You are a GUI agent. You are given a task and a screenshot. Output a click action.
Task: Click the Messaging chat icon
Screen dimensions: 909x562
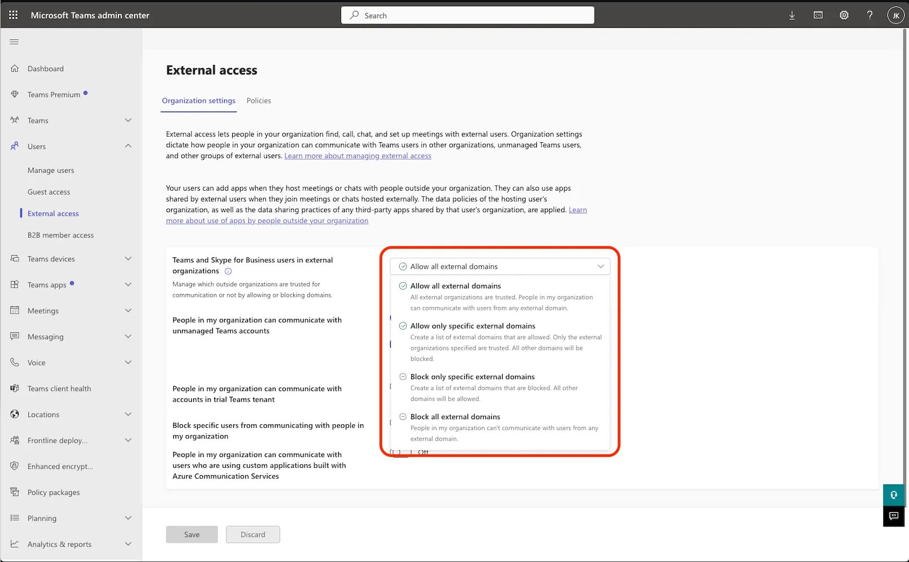pyautogui.click(x=15, y=336)
